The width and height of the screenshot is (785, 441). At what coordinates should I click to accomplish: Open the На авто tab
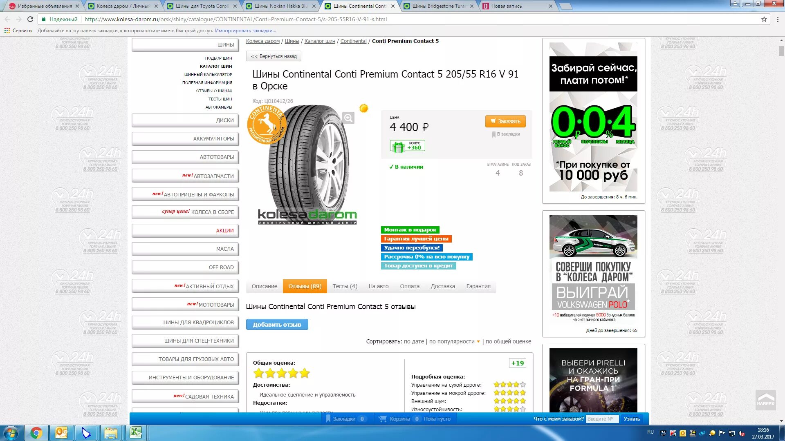pos(379,286)
